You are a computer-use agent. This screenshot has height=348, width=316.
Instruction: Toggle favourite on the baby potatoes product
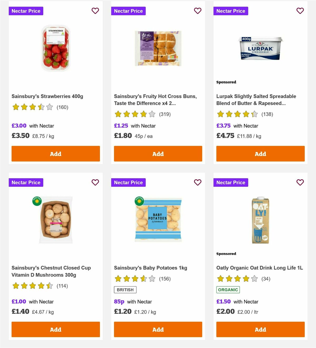[197, 182]
